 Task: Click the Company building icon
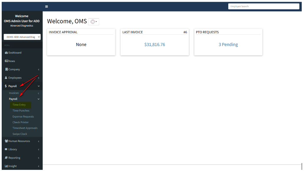6,69
